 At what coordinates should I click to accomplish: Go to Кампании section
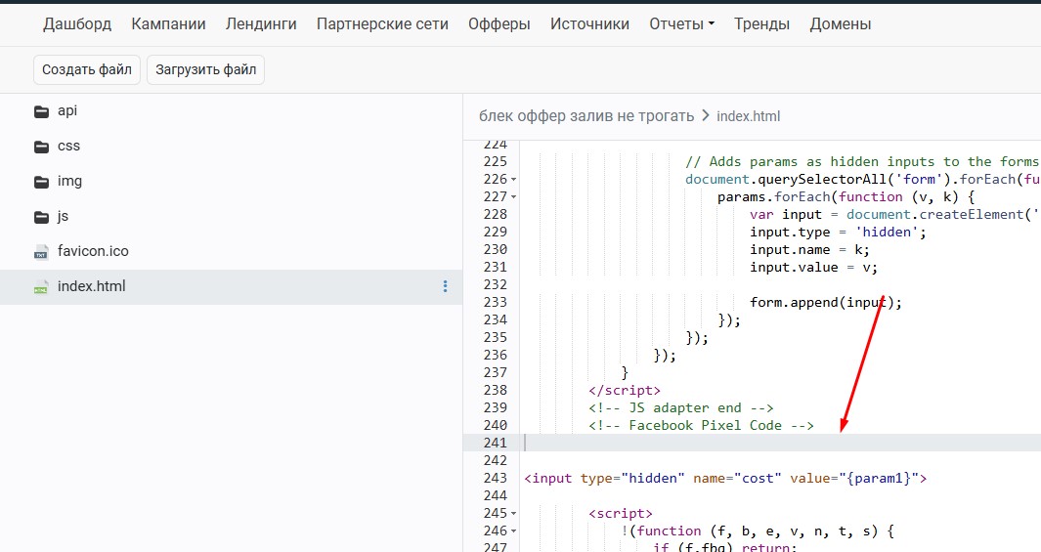169,23
